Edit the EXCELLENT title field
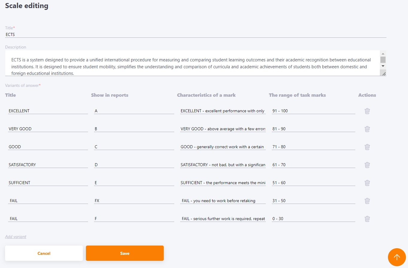 (48, 111)
